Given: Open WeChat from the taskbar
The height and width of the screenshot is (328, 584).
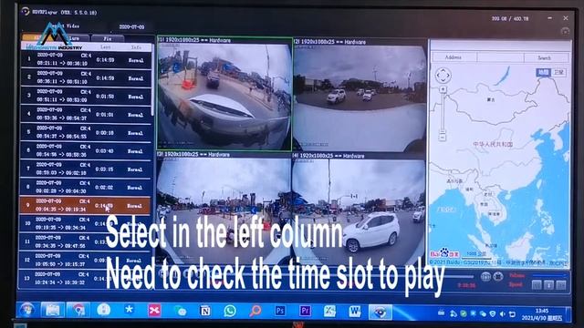Looking at the screenshot, I should (x=181, y=311).
